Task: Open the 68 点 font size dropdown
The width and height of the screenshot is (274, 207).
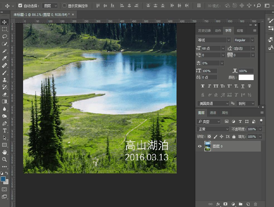Action: [223, 48]
